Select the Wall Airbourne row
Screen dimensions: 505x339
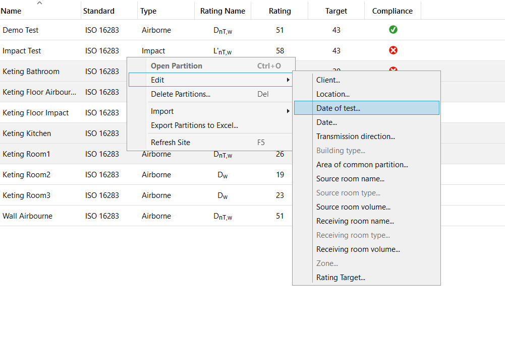27,216
